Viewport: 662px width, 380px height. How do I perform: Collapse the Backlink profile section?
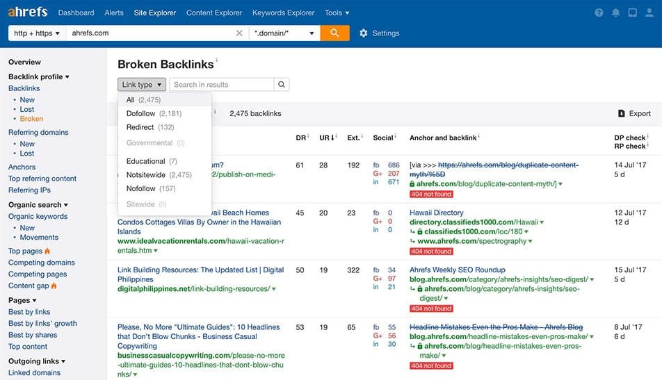coord(39,76)
